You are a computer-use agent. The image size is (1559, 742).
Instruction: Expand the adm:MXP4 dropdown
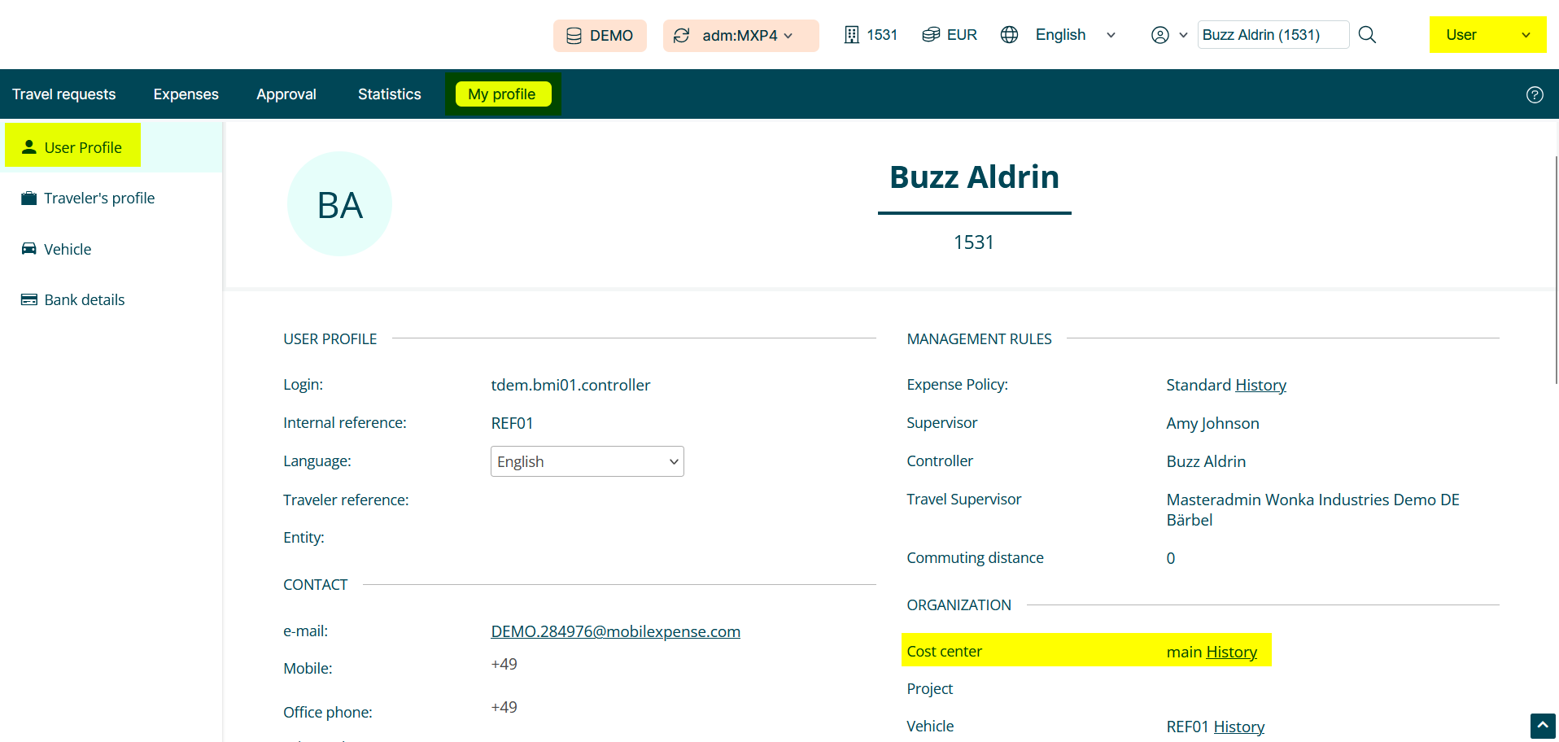tap(740, 36)
